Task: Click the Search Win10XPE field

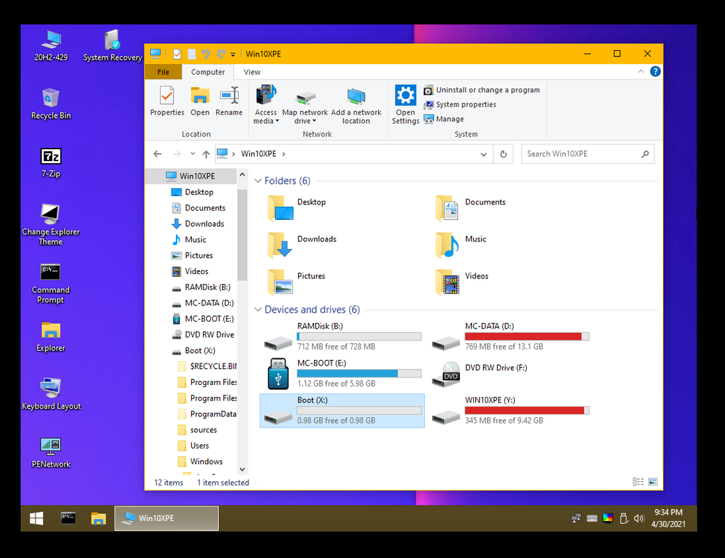Action: pos(588,154)
